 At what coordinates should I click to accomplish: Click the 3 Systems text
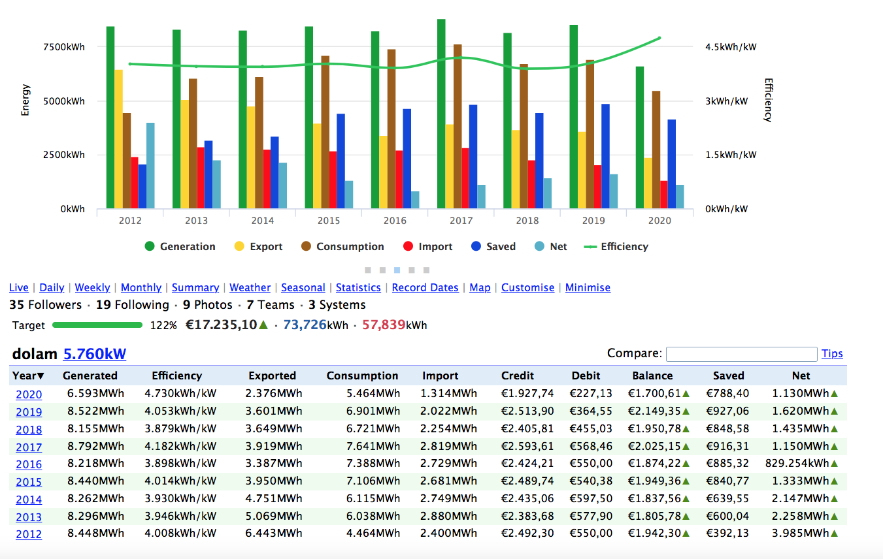tap(337, 305)
